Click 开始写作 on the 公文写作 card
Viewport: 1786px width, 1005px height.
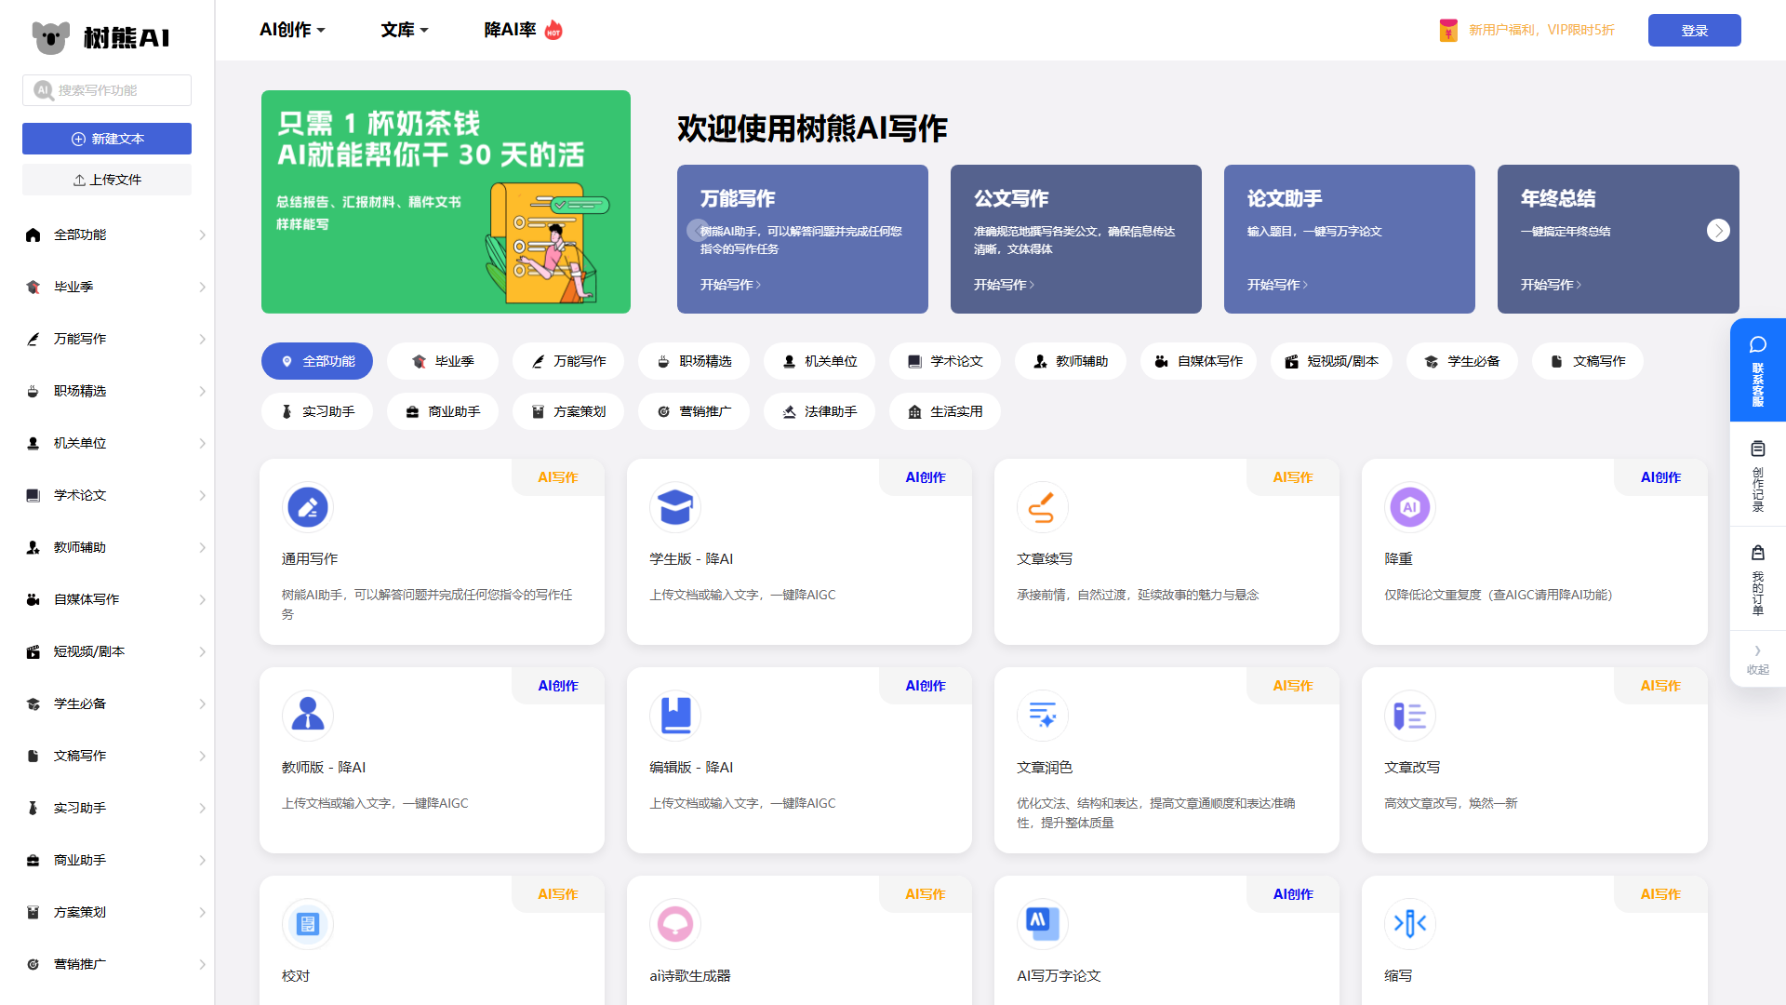[1004, 285]
